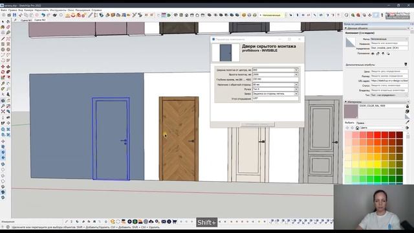The height and width of the screenshot is (233, 414).
Task: Open the Расширения menu
Action: (x=83, y=10)
